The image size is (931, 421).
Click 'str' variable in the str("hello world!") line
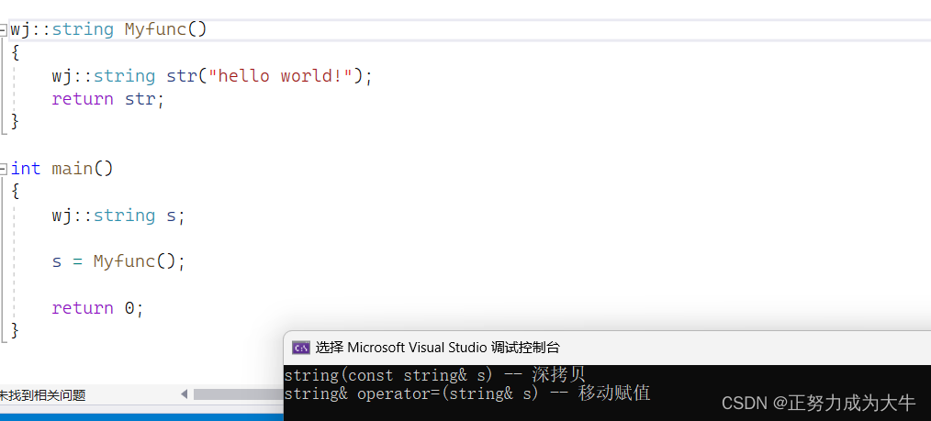point(181,76)
